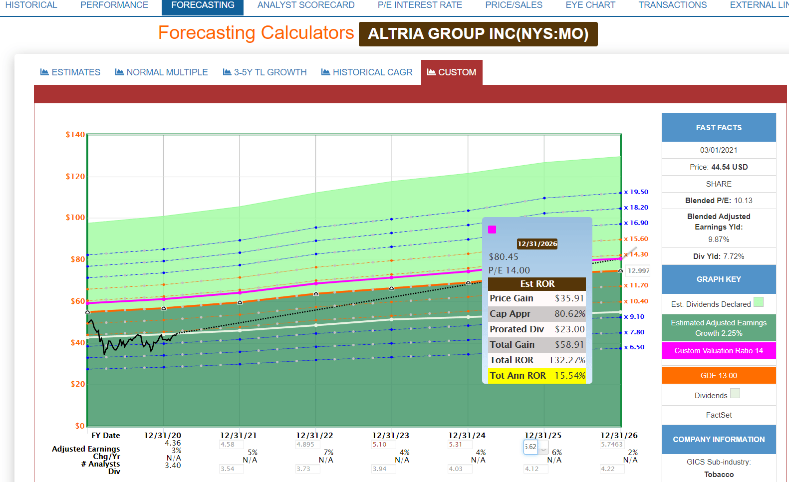Click the x 7.80 multiple label
Image resolution: width=789 pixels, height=482 pixels.
tap(634, 332)
